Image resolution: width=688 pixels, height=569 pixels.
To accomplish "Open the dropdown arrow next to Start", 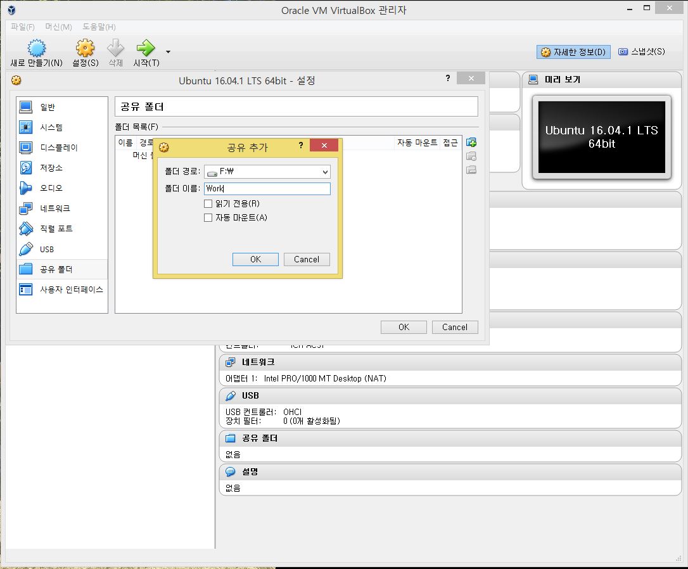I will point(168,51).
